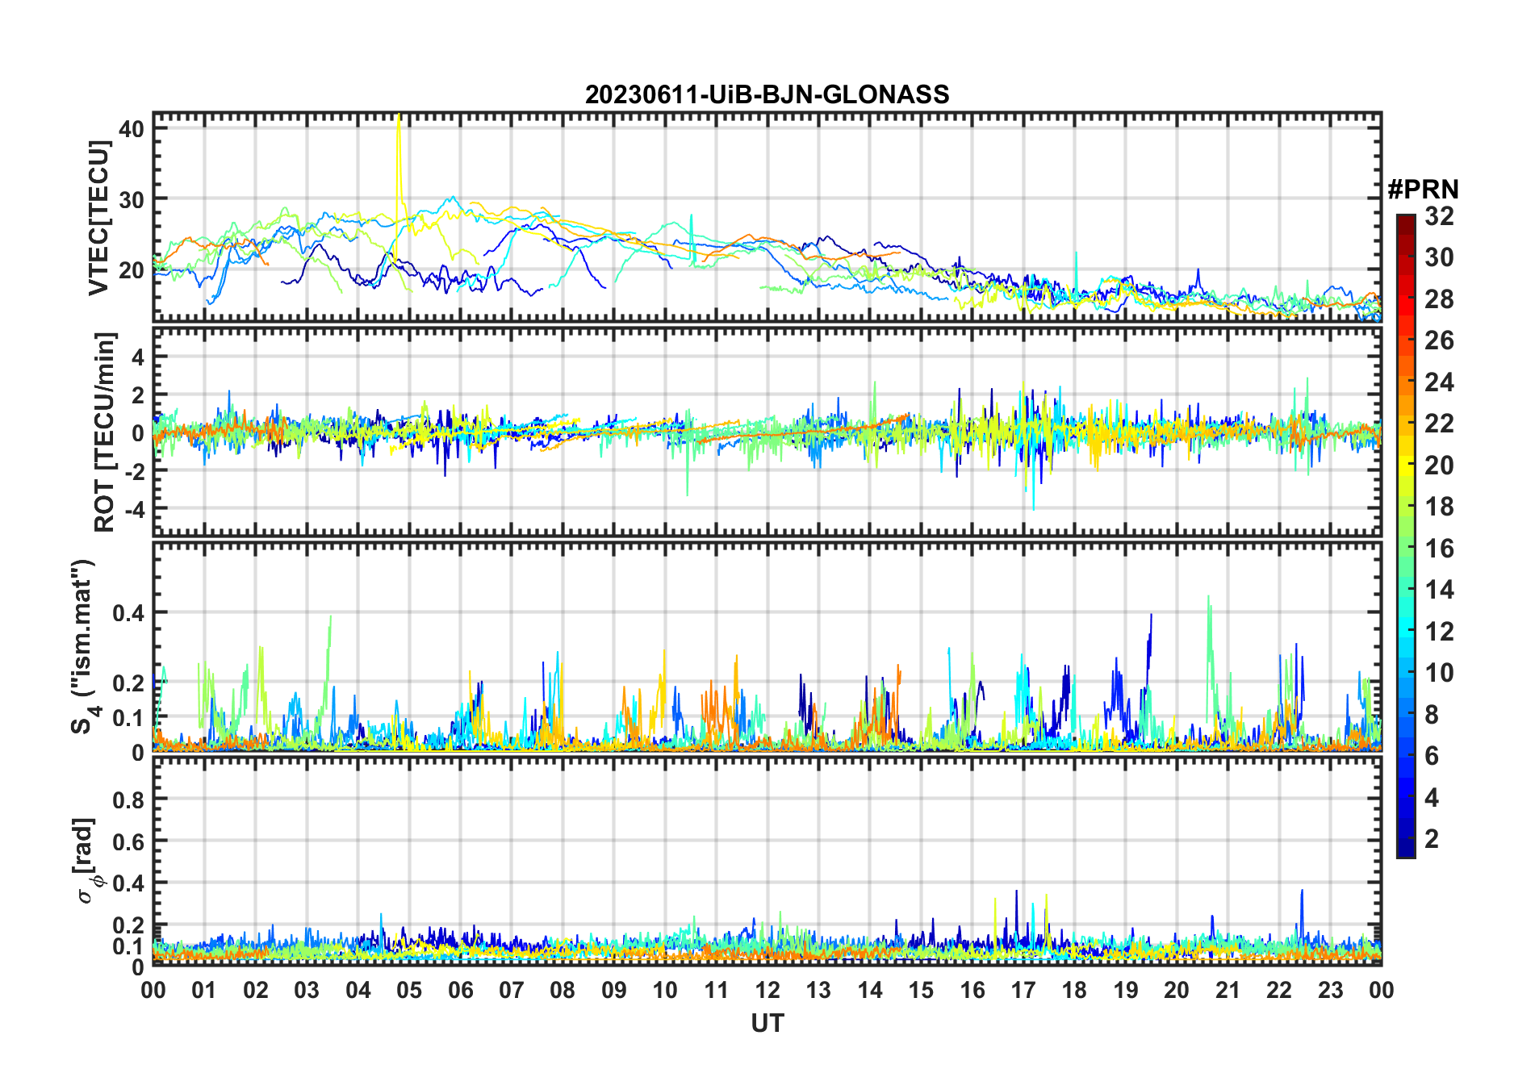Click the colorbar tick label 16
Image resolution: width=1535 pixels, height=1073 pixels.
(x=1439, y=549)
